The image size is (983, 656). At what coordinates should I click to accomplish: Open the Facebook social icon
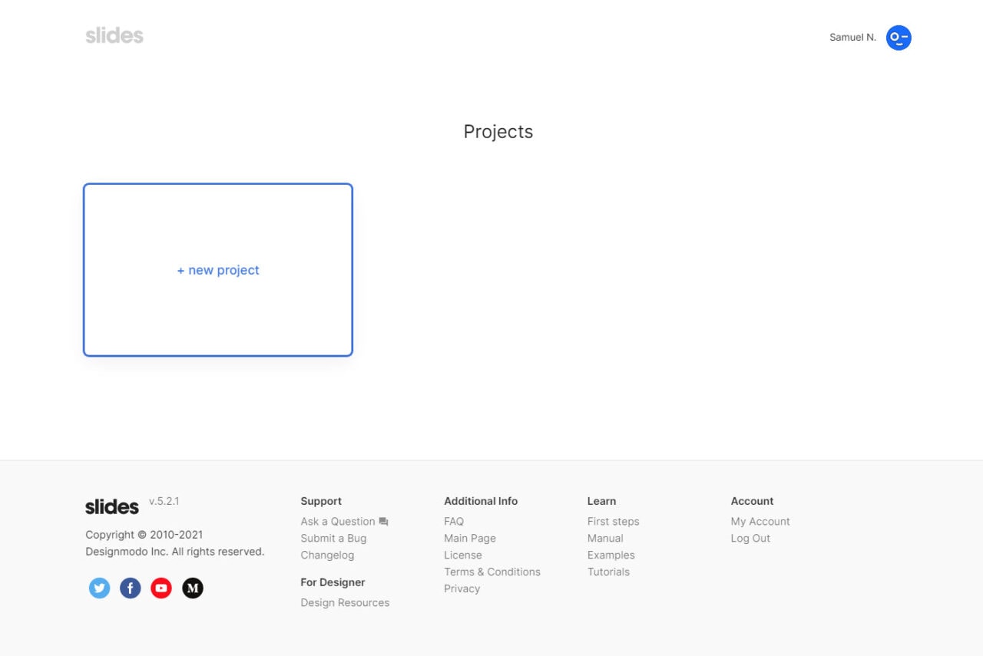(130, 588)
